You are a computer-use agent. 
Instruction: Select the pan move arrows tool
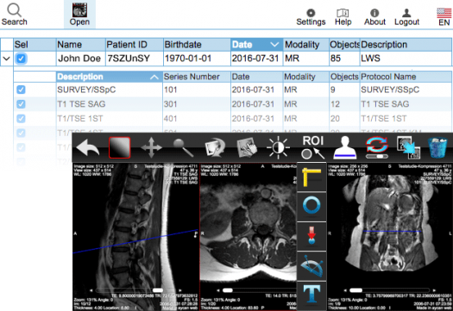coord(151,147)
